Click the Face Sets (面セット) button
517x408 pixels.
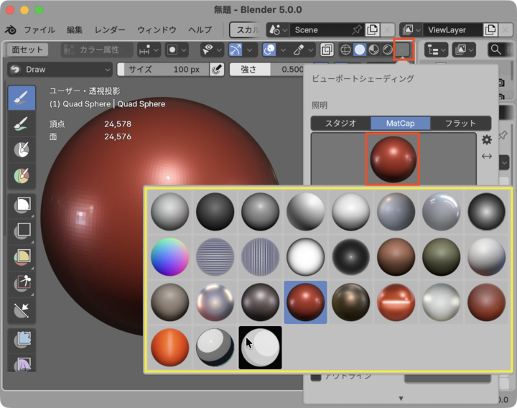click(x=28, y=50)
